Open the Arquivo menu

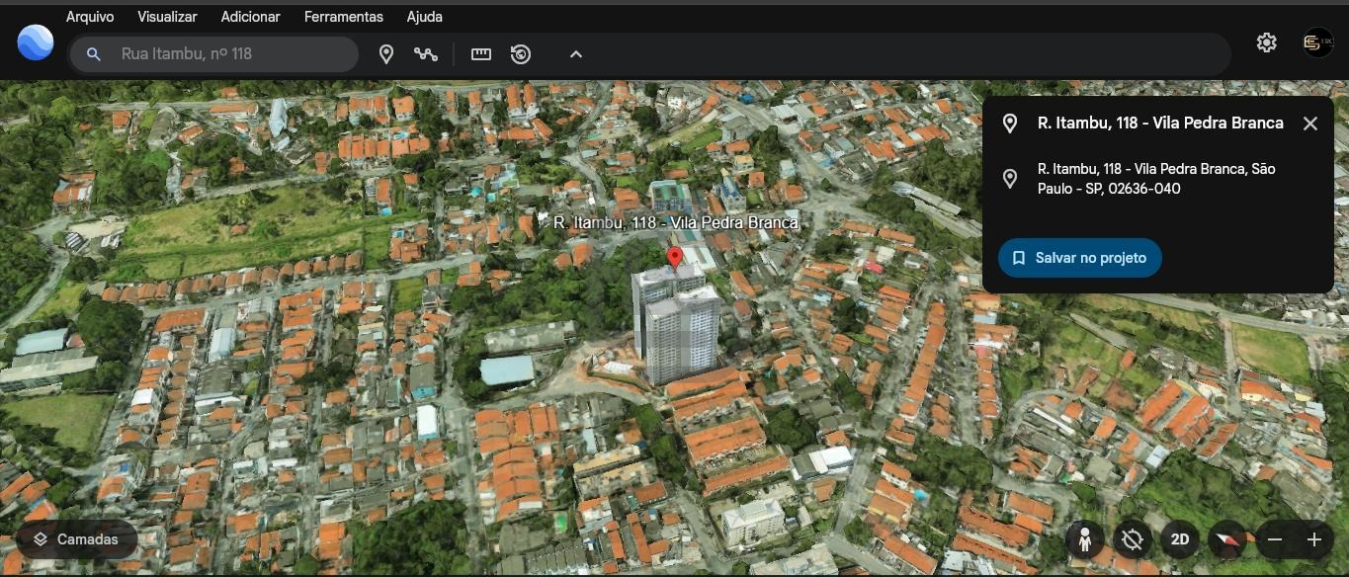90,17
